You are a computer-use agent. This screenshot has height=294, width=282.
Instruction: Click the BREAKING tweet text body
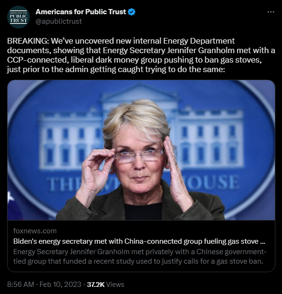point(141,55)
